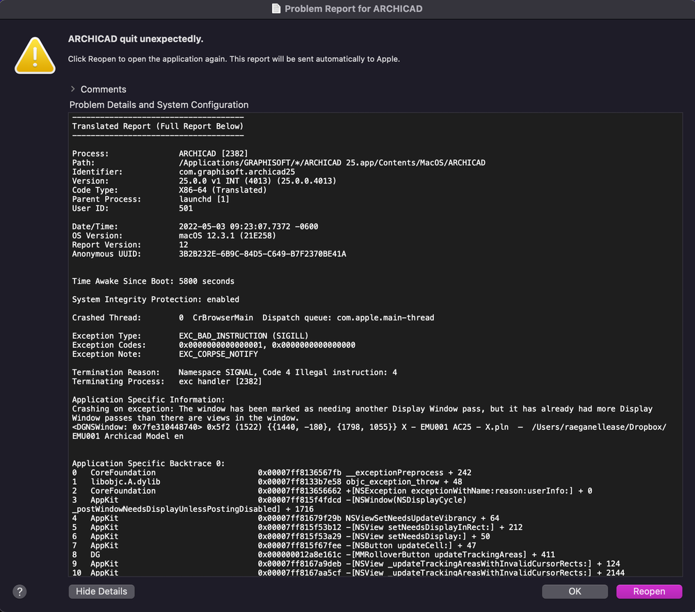The image size is (695, 612).
Task: Click the Process 'ARCHICAD [2382]' value
Action: pyautogui.click(x=213, y=154)
